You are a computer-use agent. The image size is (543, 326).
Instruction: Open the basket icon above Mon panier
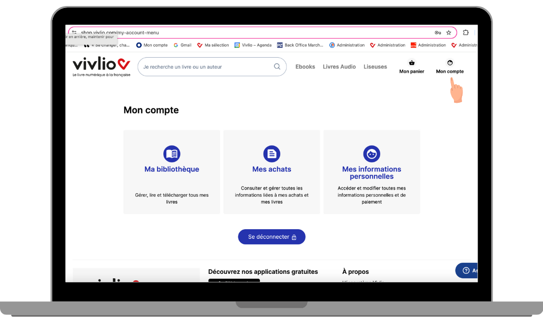(412, 63)
